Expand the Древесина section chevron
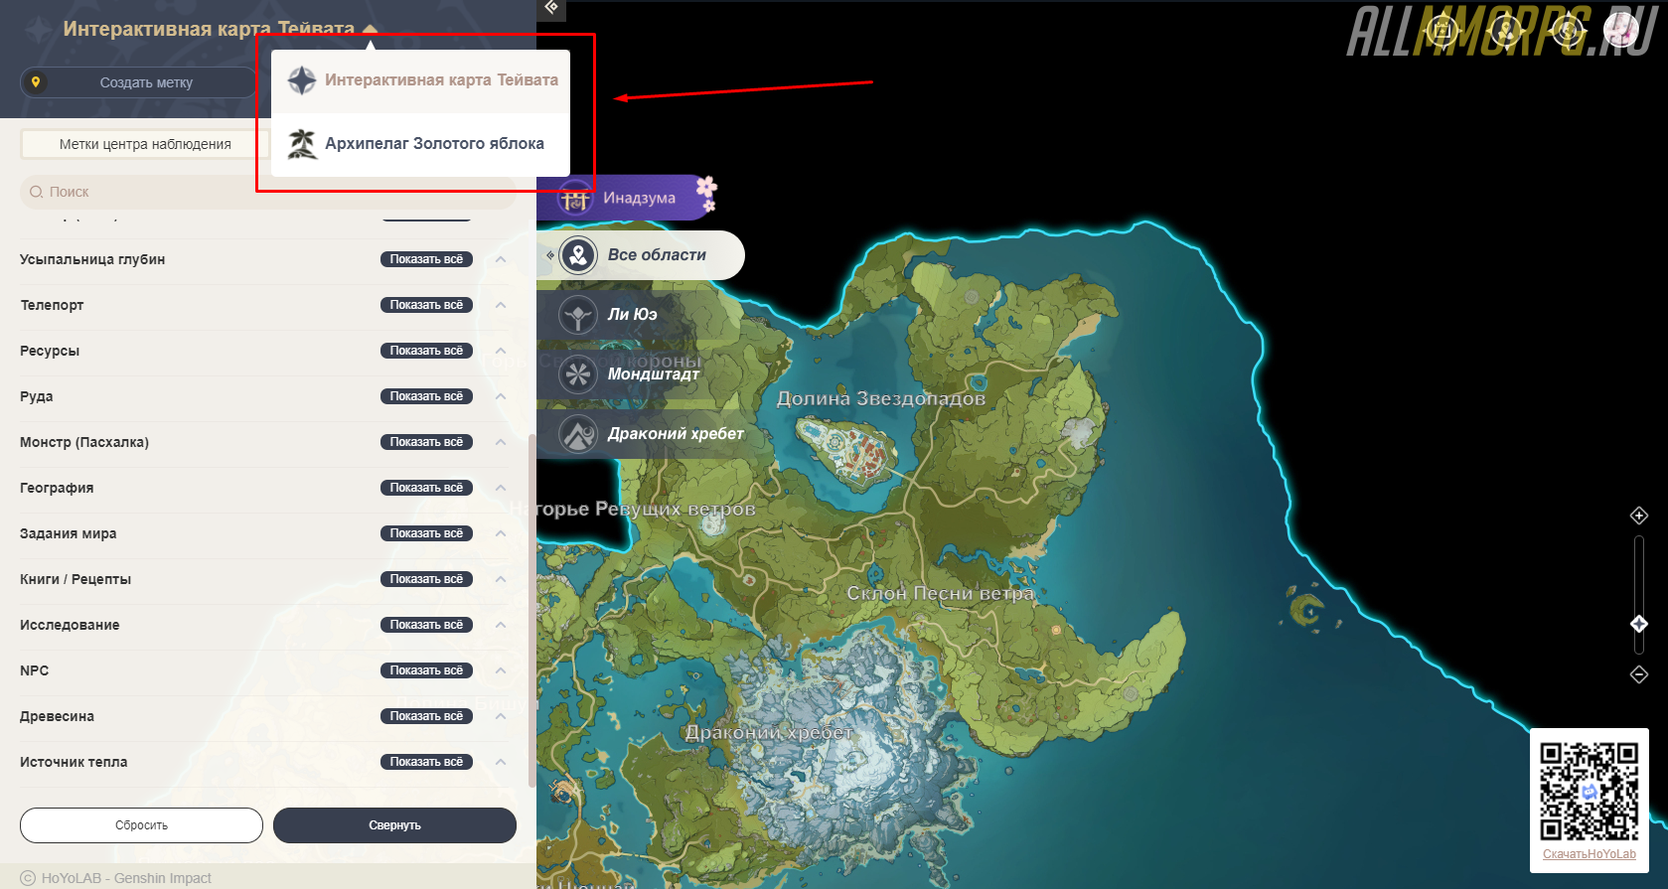This screenshot has height=889, width=1668. (x=501, y=716)
